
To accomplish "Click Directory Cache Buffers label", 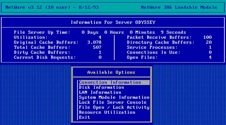I will 161,42.
